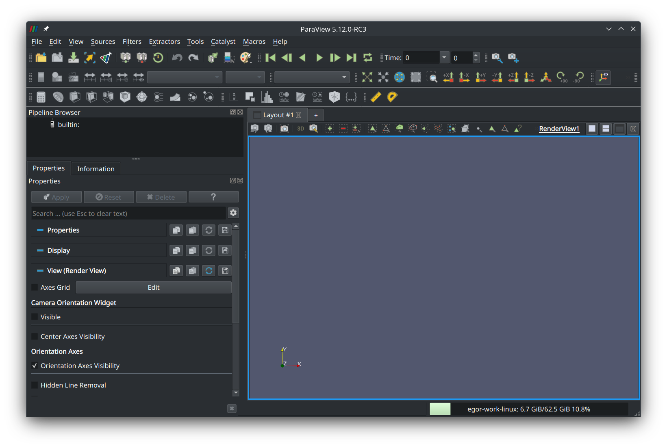Switch to the Information tab
The image size is (667, 448).
pyautogui.click(x=96, y=169)
